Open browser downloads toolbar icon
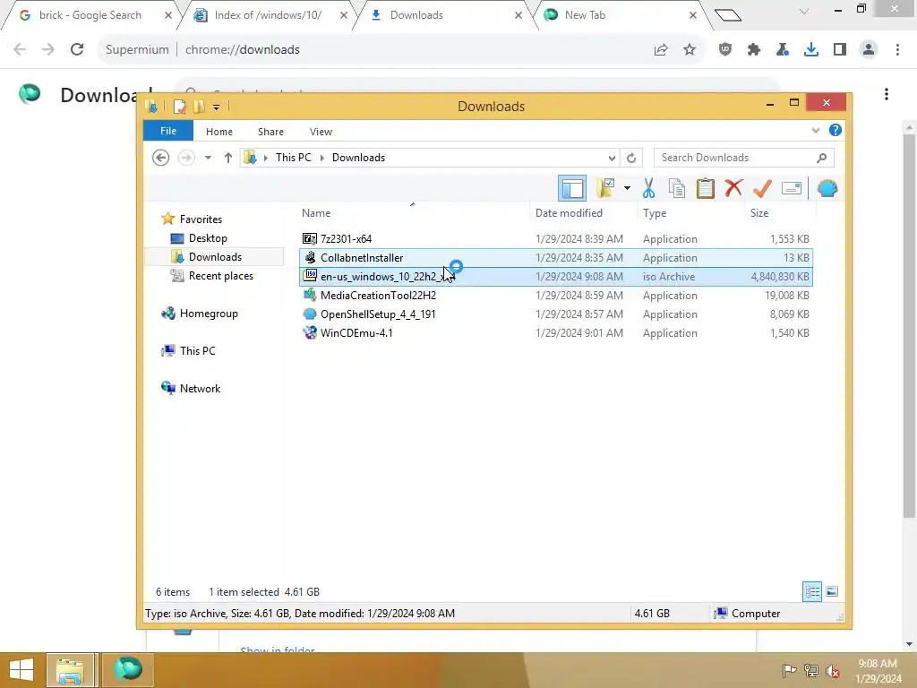The height and width of the screenshot is (688, 917). (x=811, y=50)
